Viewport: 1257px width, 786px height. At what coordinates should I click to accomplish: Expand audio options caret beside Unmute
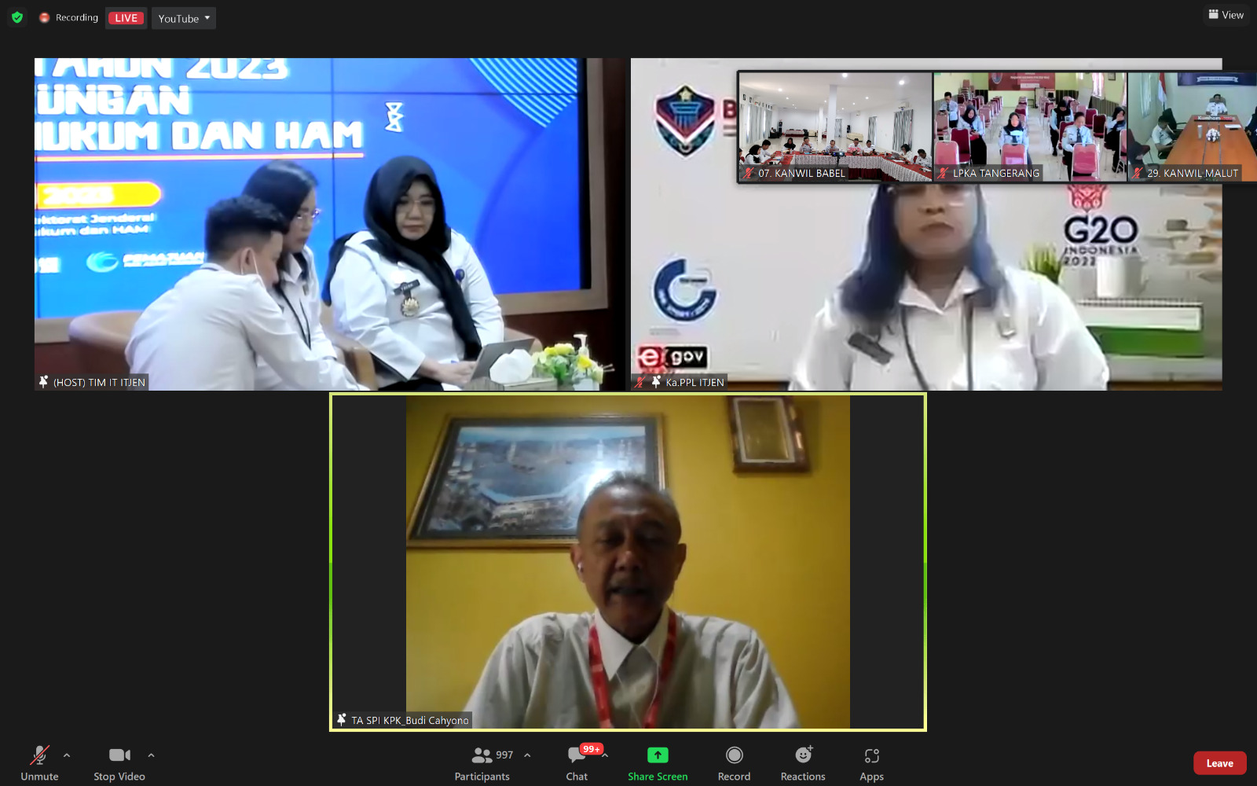pyautogui.click(x=67, y=755)
